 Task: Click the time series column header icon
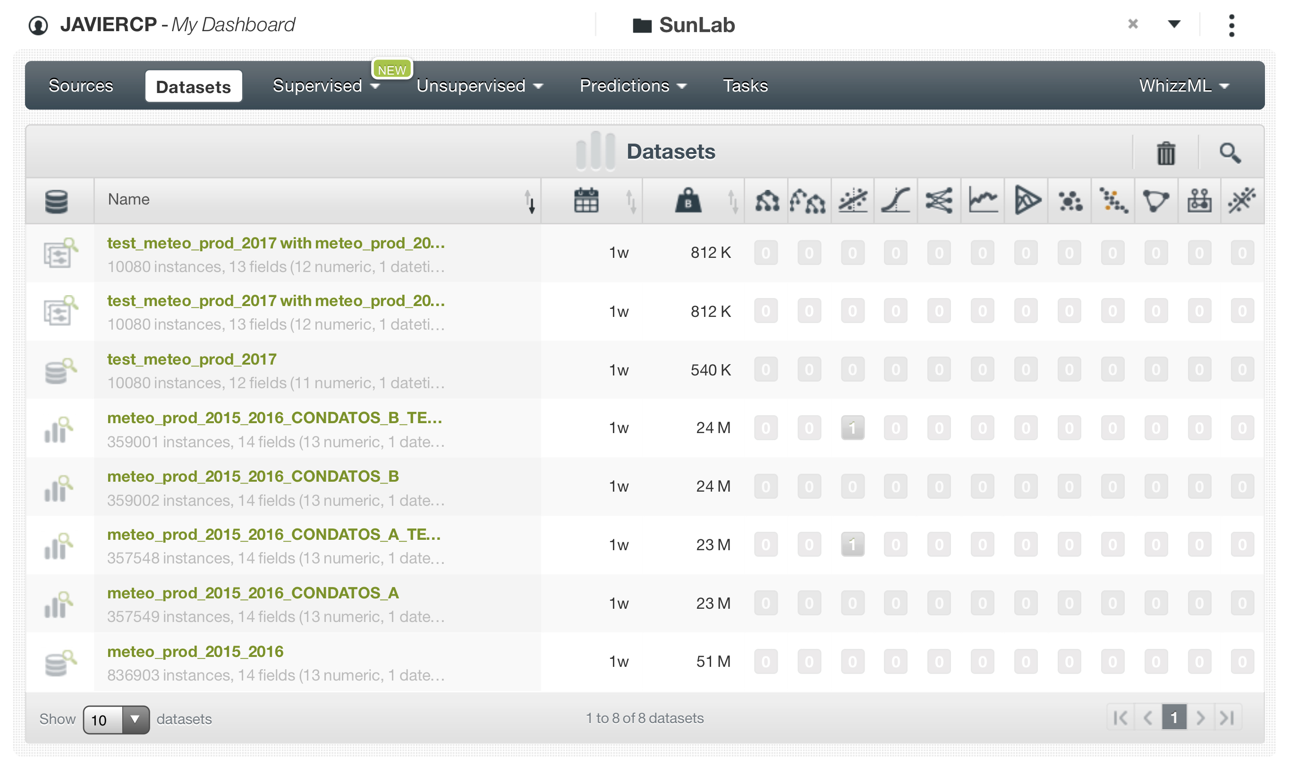[983, 200]
